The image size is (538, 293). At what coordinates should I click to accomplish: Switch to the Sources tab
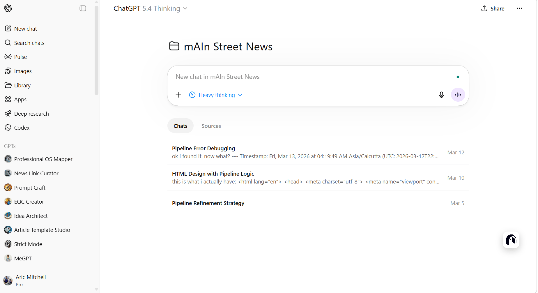(211, 126)
